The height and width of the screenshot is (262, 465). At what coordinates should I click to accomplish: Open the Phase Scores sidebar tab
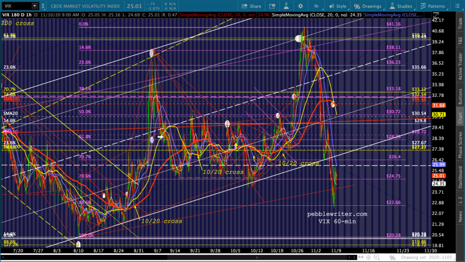(x=460, y=145)
